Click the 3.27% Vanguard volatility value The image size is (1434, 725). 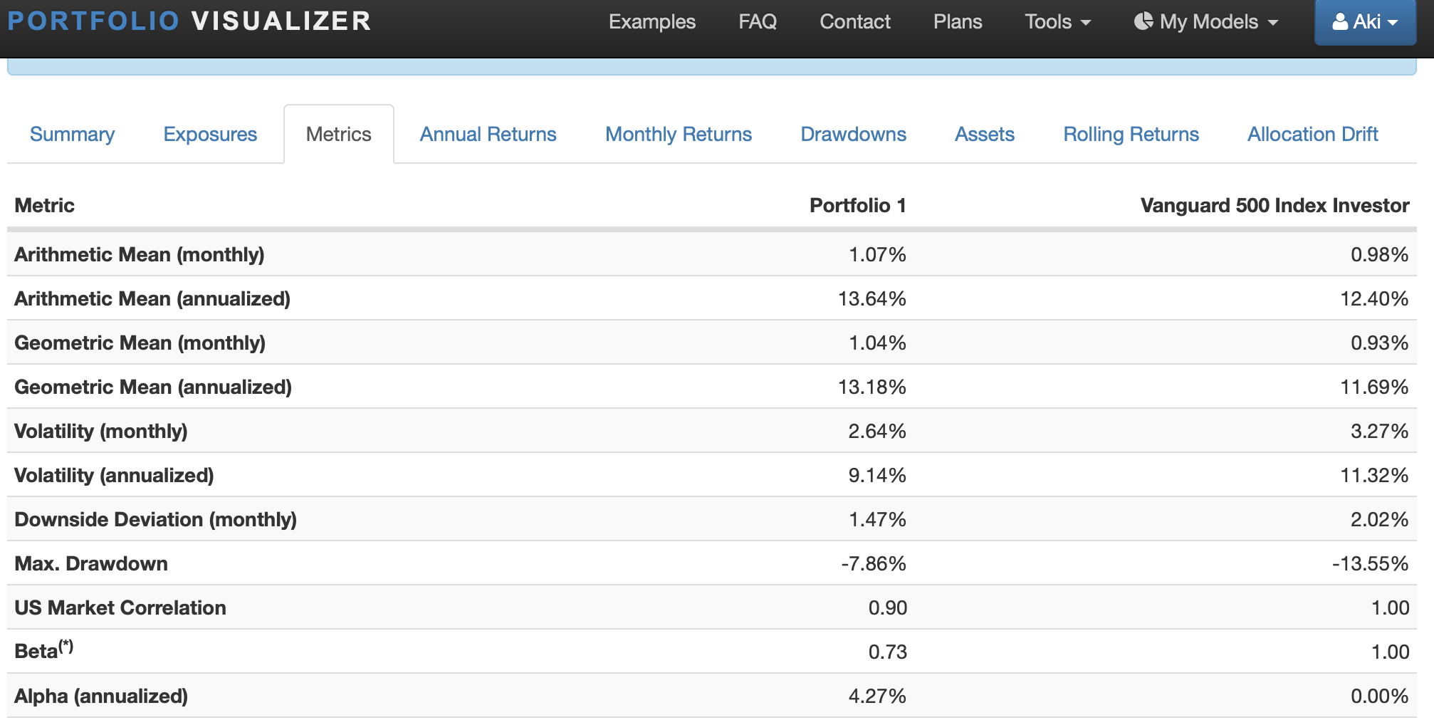tap(1380, 431)
